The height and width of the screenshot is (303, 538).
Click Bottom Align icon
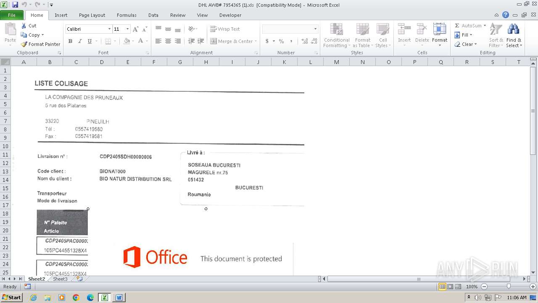[x=178, y=29]
